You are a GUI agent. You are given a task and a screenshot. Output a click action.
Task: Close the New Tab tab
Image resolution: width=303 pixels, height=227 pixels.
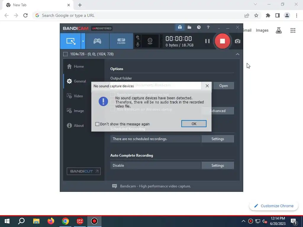pyautogui.click(x=69, y=5)
